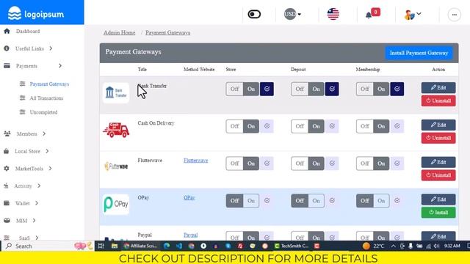Image resolution: width=470 pixels, height=264 pixels.
Task: Edit the Bank Transfer gateway
Action: point(438,88)
